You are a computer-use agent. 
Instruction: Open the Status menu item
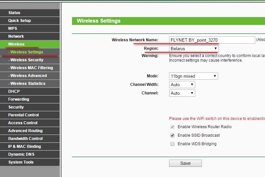point(29,13)
